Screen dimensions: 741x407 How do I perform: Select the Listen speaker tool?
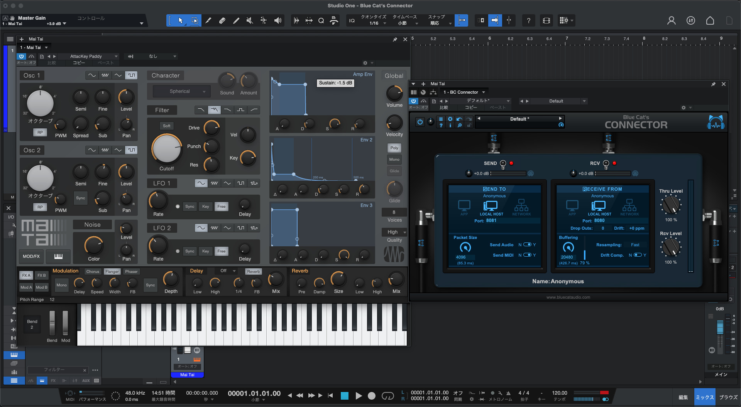[277, 20]
